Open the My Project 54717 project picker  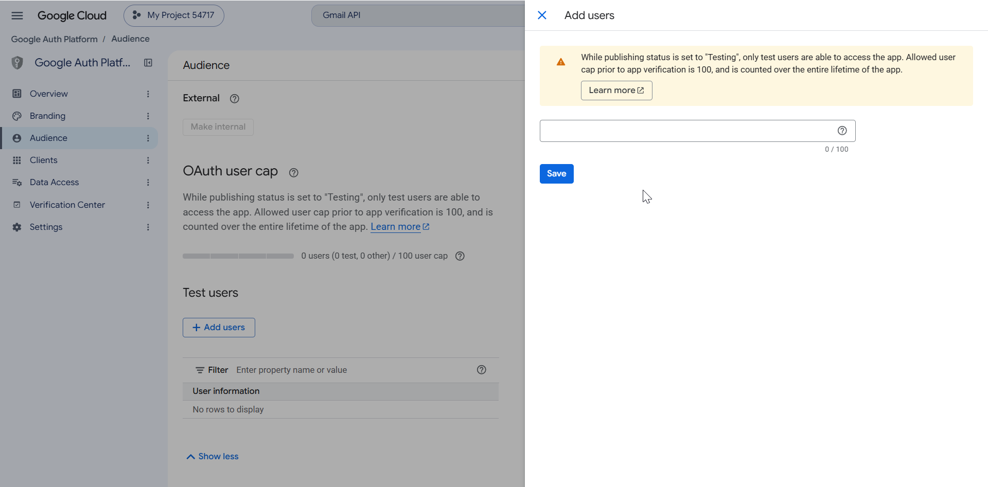[174, 15]
